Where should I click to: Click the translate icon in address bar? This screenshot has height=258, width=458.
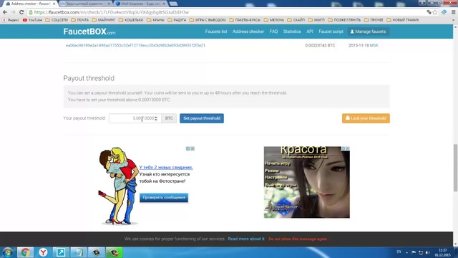(x=429, y=12)
